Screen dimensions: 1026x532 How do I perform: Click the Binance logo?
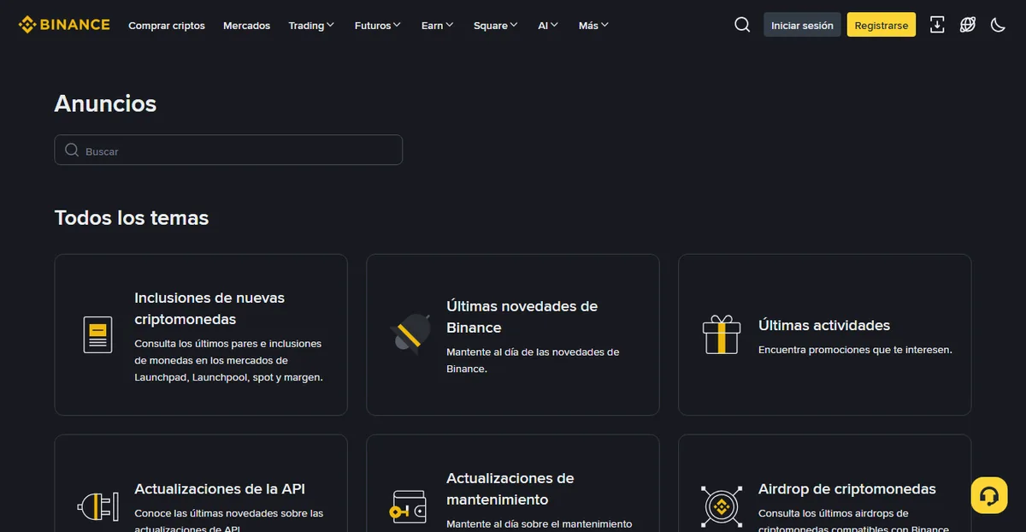click(64, 25)
